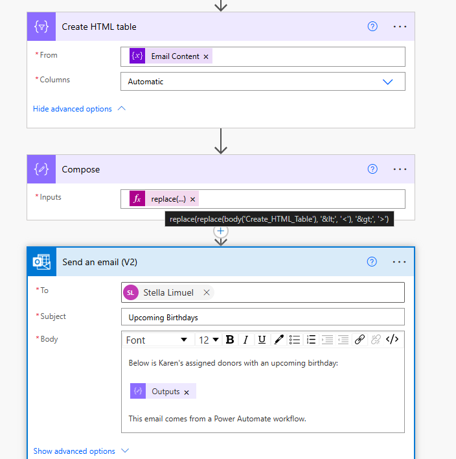This screenshot has height=459, width=456.
Task: Collapse with Hide advanced options link
Action: [79, 109]
